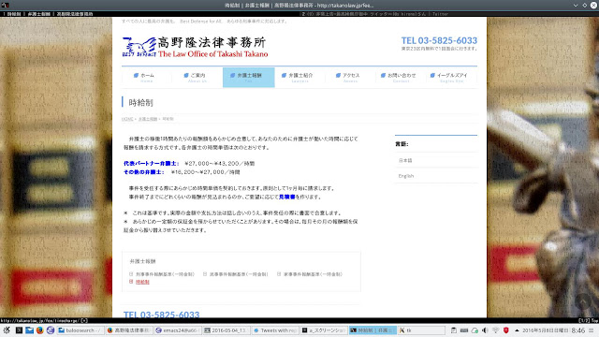Switch to the emacs24 taskbar window

(x=178, y=330)
